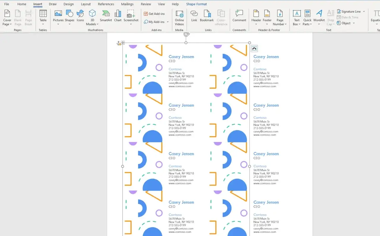This screenshot has height=236, width=380.
Task: Open the Shape Format tab
Action: click(197, 4)
